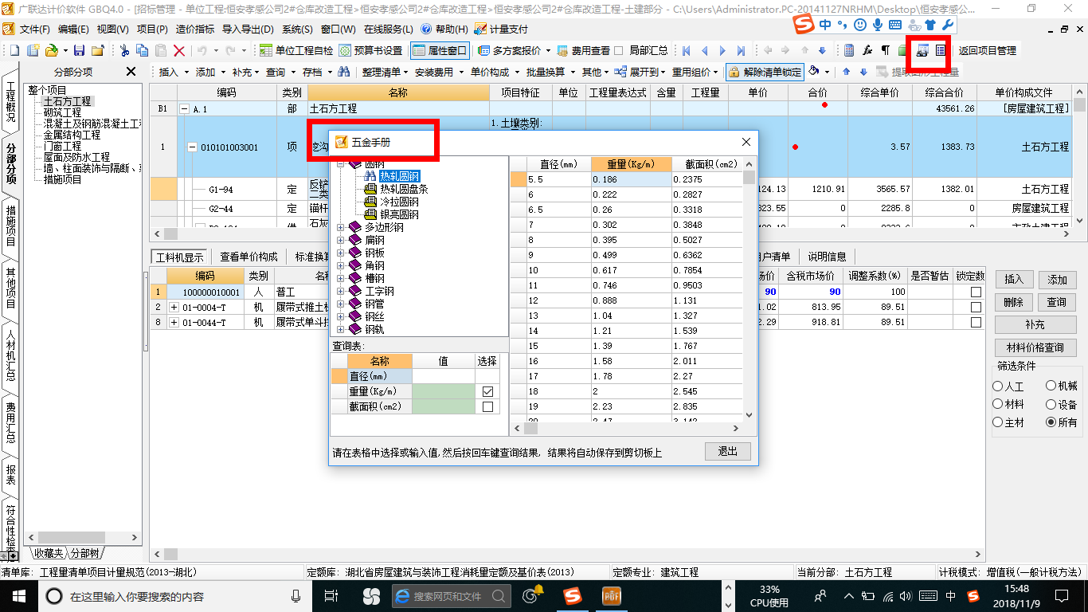Select 人工 filter radio button
This screenshot has height=612, width=1088.
(x=998, y=386)
